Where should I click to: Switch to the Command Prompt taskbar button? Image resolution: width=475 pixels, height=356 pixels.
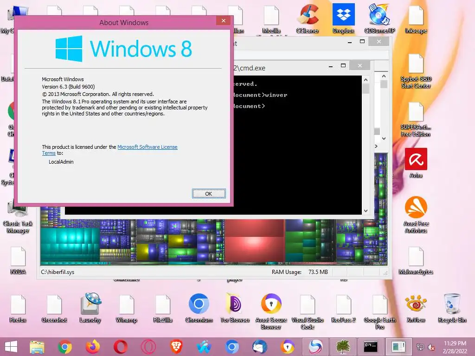click(371, 347)
